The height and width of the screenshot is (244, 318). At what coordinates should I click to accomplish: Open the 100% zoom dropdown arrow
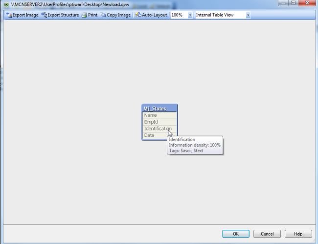point(190,15)
